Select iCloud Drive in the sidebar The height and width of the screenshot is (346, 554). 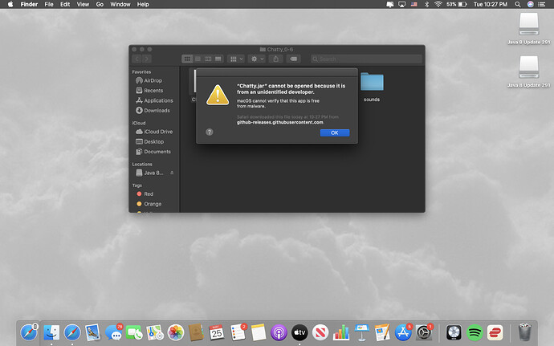pyautogui.click(x=158, y=132)
